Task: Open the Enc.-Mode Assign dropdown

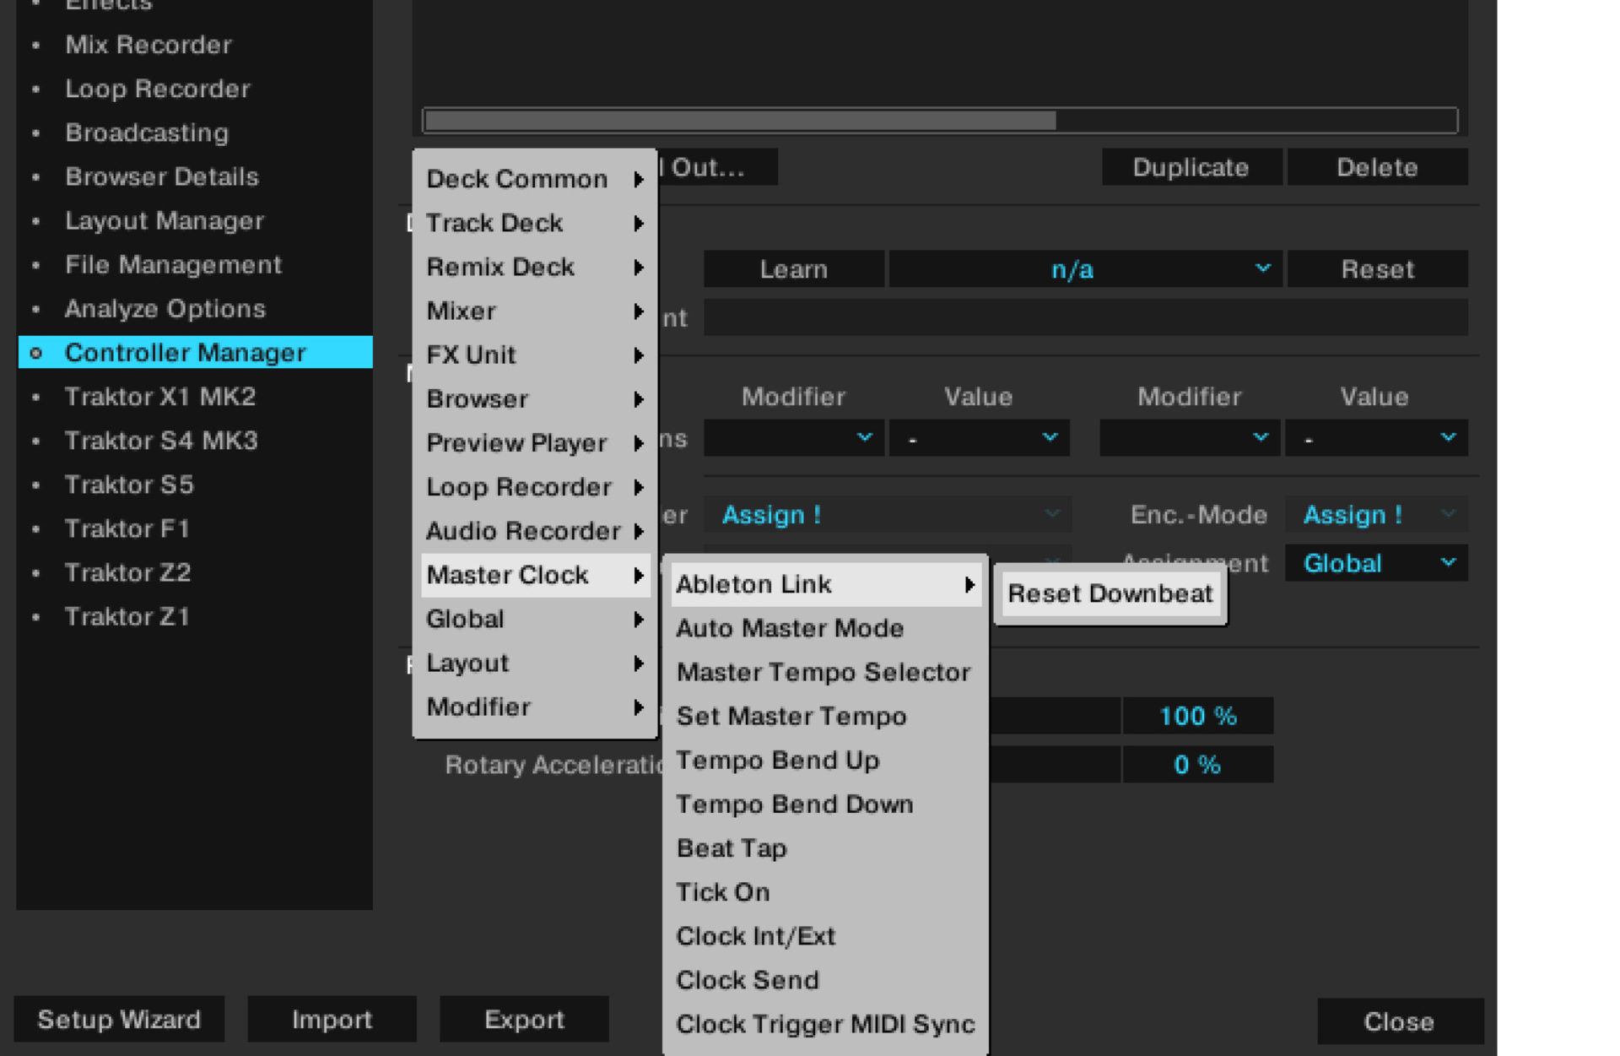Action: (1376, 514)
